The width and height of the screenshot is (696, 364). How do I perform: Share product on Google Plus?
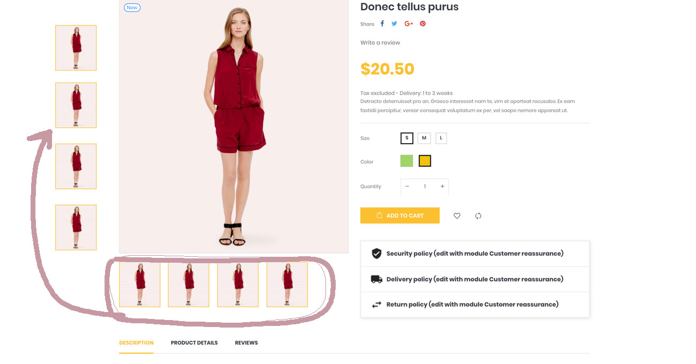click(x=409, y=24)
